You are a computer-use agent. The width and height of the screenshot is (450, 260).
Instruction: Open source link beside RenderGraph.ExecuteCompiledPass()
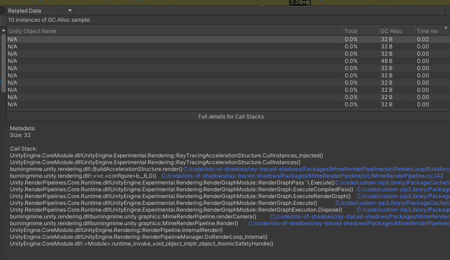[403, 189]
